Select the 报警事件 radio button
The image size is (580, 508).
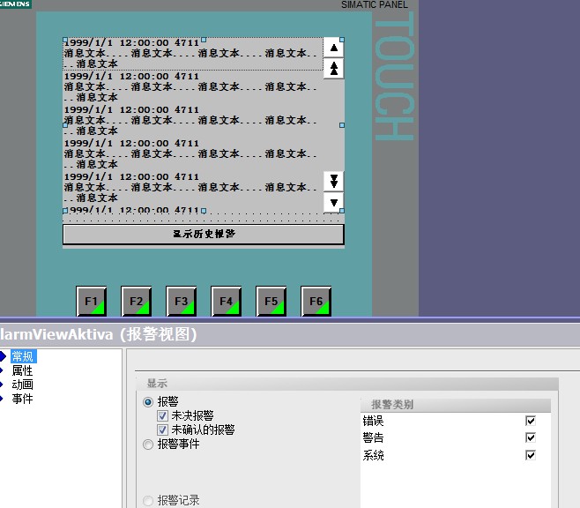coord(148,444)
